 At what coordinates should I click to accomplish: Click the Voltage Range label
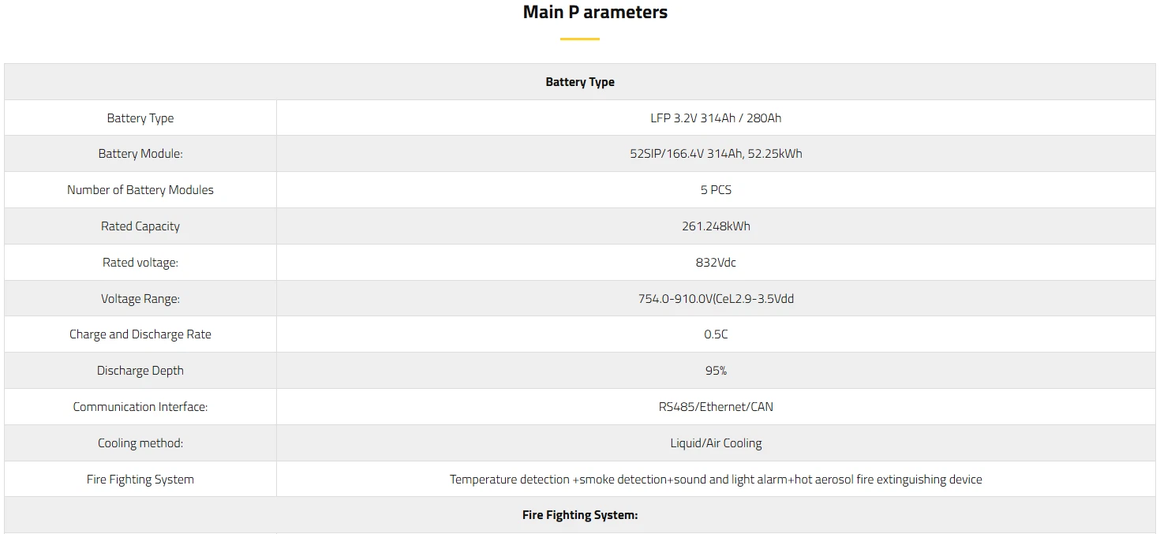[x=140, y=299]
